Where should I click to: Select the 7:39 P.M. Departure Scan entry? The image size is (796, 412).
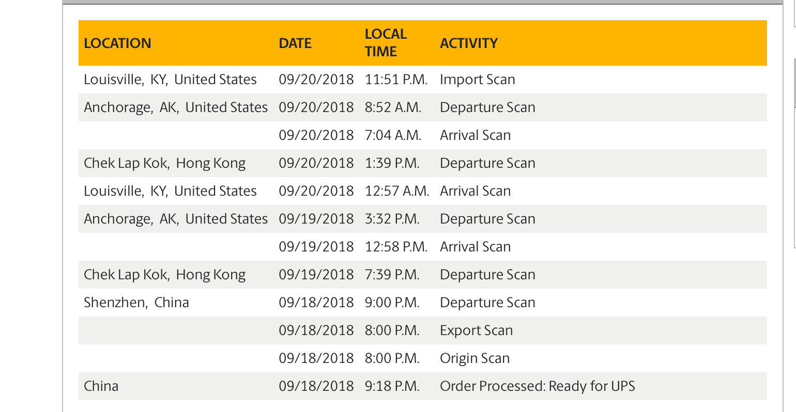(422, 275)
